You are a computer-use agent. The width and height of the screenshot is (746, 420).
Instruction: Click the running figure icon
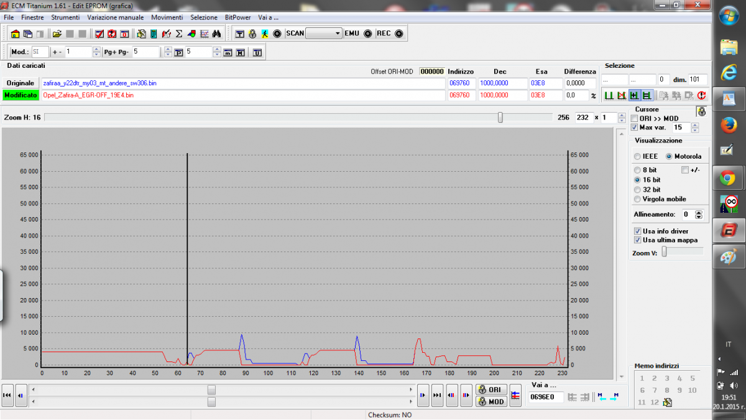[265, 34]
